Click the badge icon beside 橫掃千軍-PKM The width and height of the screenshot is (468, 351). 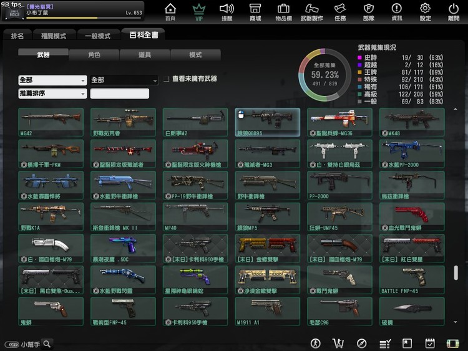24,165
